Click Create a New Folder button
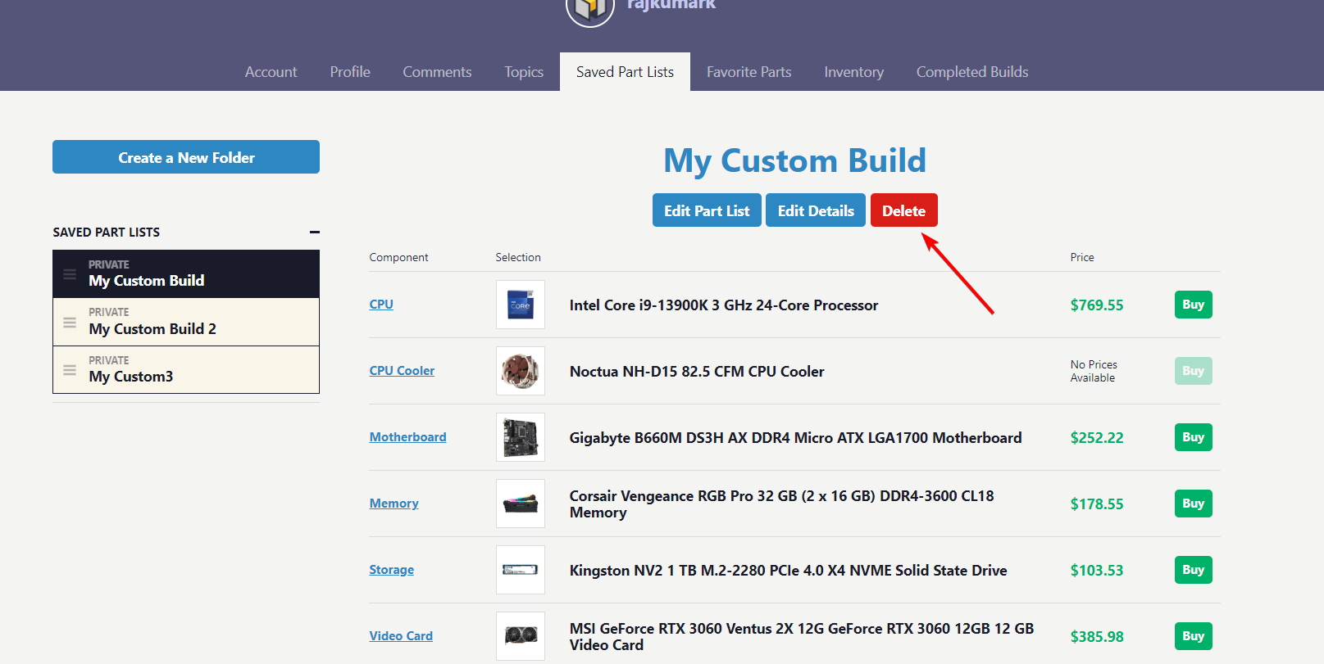This screenshot has height=664, width=1324. [186, 157]
